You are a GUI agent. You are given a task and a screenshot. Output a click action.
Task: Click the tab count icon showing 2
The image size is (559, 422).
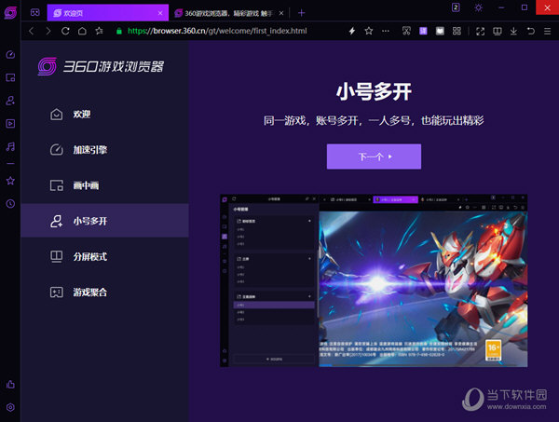[x=456, y=7]
